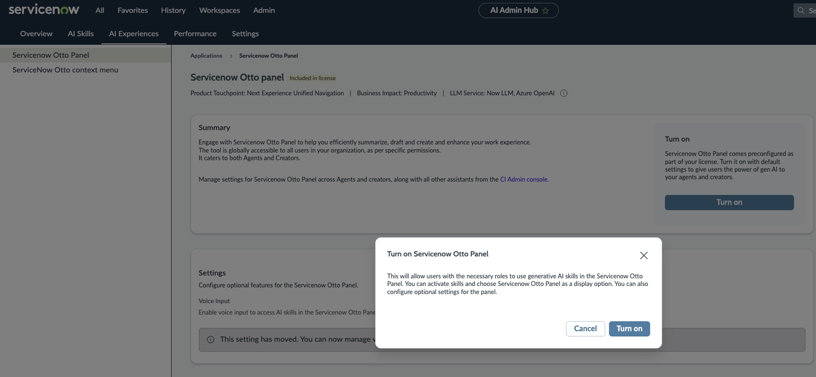Go to the Performance tab
The width and height of the screenshot is (816, 377).
(x=195, y=34)
